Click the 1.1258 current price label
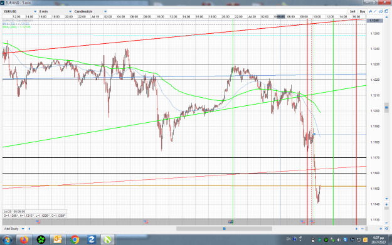Image resolution: width=392 pixels, height=245 pixels. coord(374,21)
